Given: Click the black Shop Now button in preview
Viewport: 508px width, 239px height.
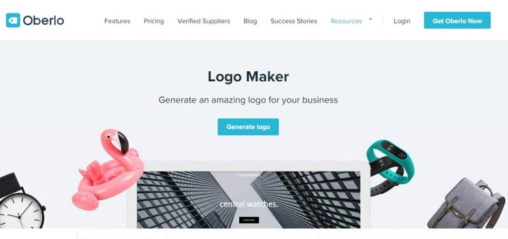Looking at the screenshot, I should tap(249, 220).
